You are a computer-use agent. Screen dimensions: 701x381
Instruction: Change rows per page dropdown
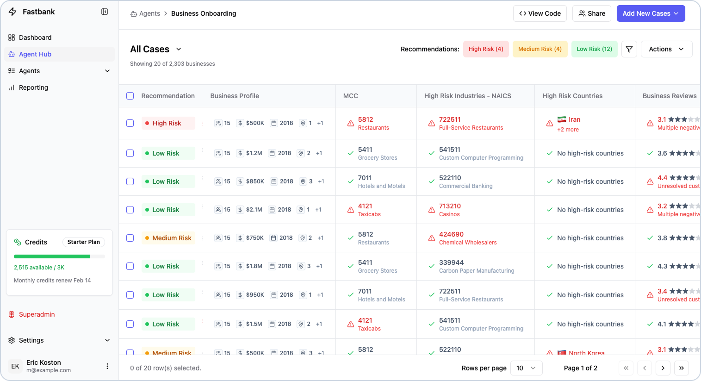tap(526, 368)
